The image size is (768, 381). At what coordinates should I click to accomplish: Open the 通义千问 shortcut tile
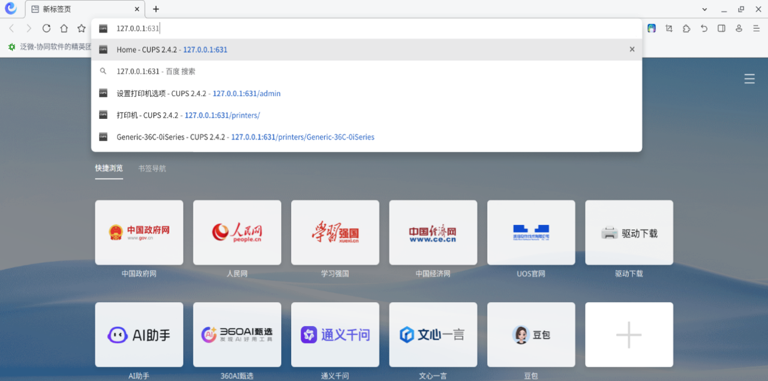(335, 335)
